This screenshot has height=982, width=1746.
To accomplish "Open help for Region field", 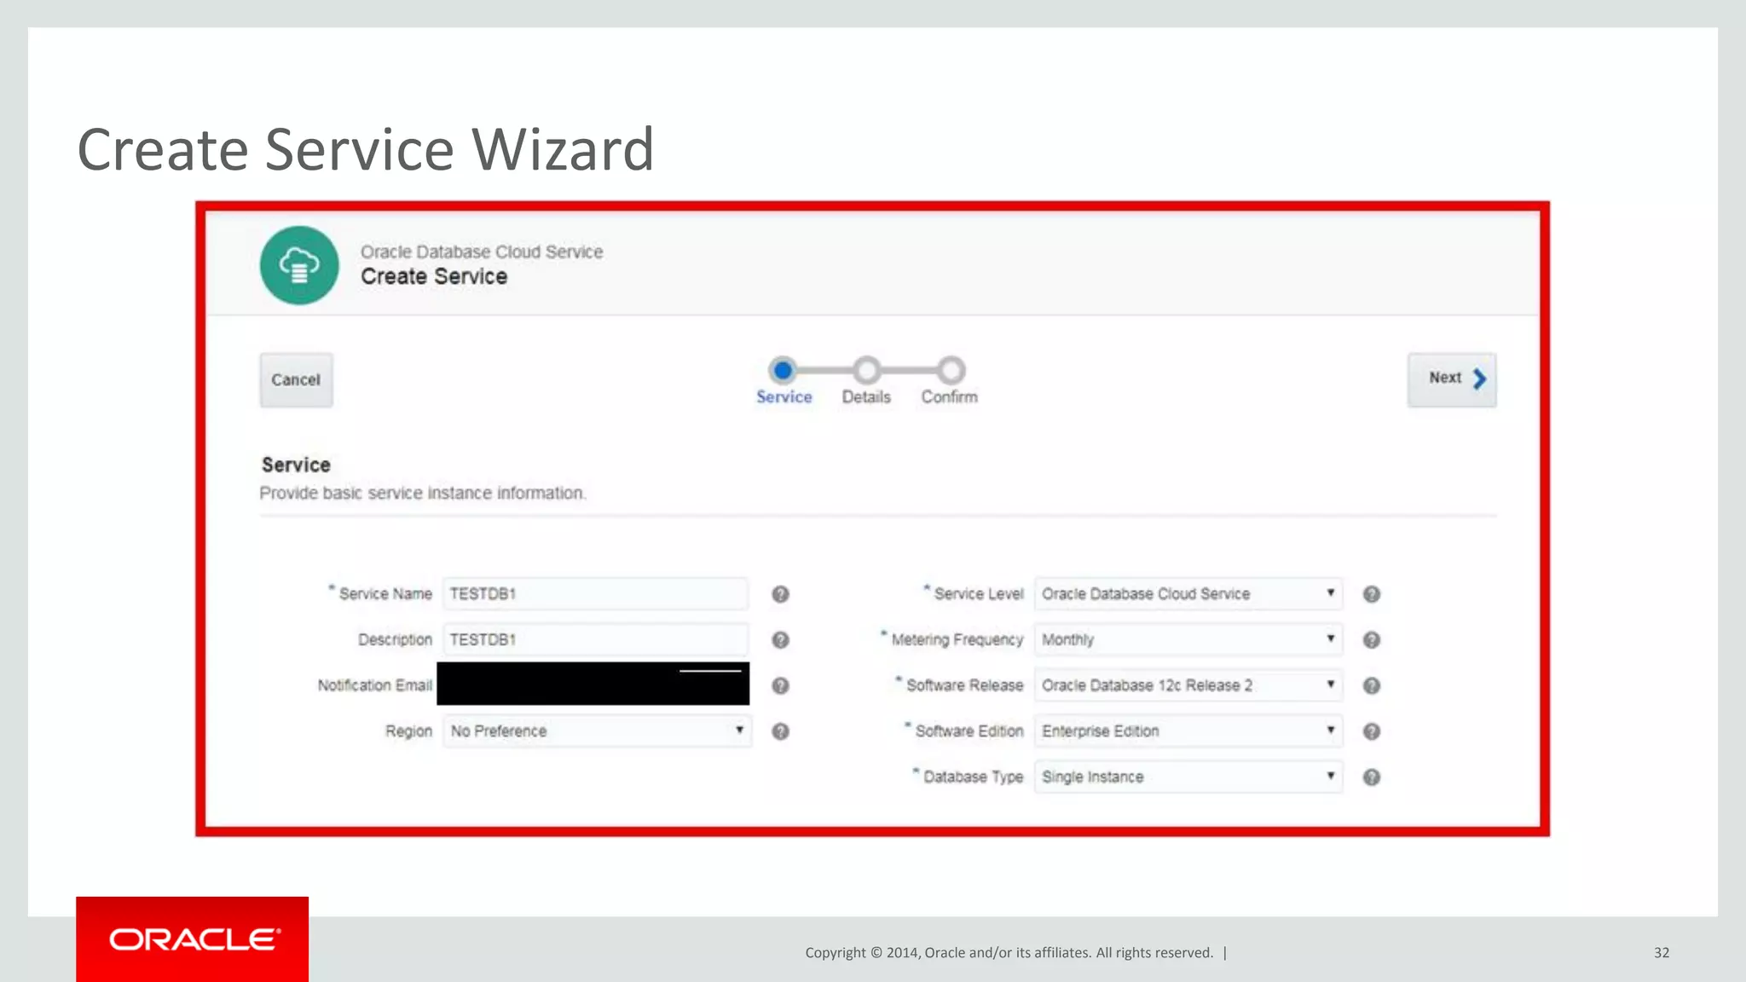I will (x=780, y=731).
